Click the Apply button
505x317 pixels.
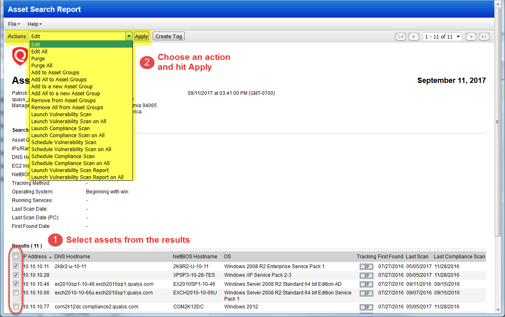click(x=141, y=36)
